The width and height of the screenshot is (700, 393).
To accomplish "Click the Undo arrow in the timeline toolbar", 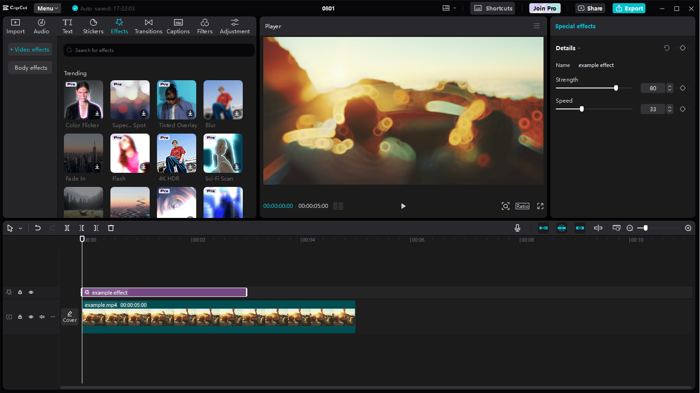I will click(x=38, y=228).
